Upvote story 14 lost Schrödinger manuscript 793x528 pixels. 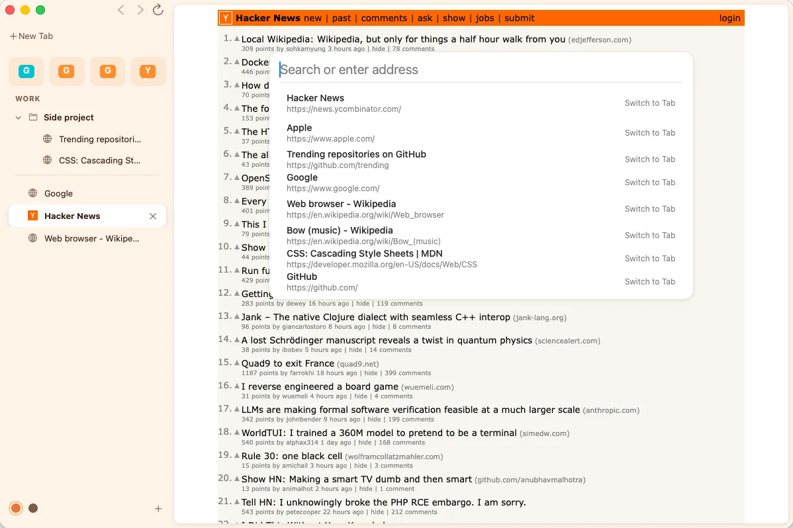click(x=237, y=340)
